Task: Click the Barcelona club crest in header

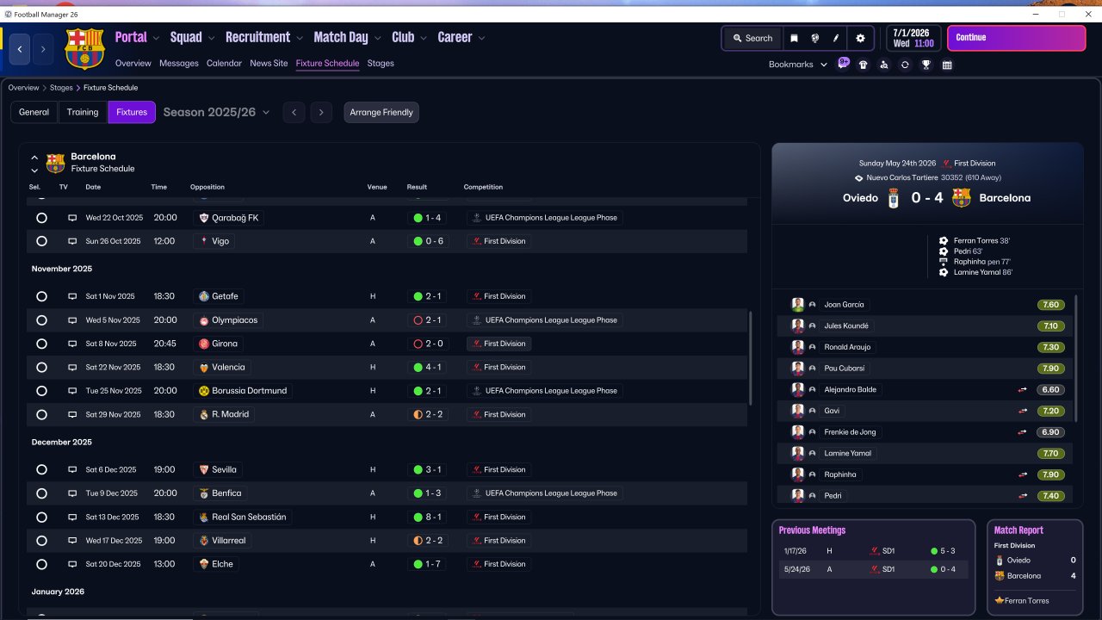Action: [84, 49]
